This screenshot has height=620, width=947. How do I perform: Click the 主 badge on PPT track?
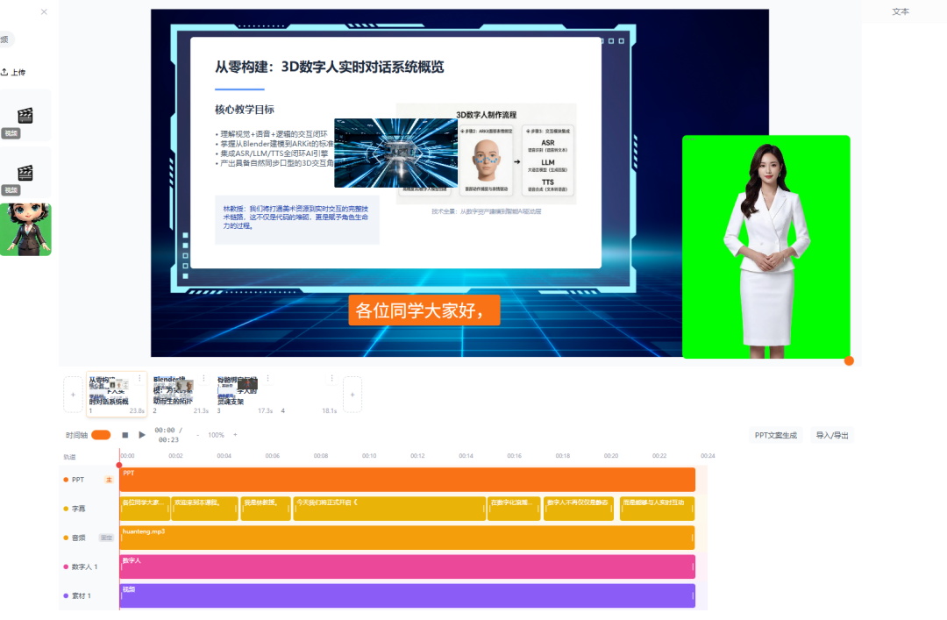click(109, 480)
